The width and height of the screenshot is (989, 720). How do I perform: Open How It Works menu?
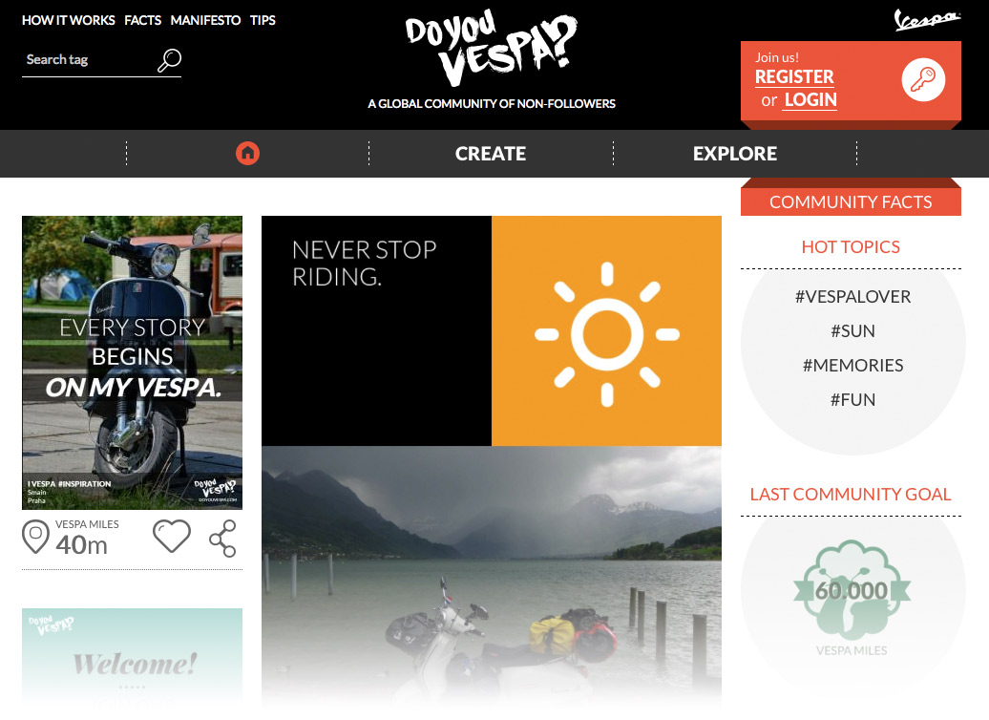coord(68,20)
